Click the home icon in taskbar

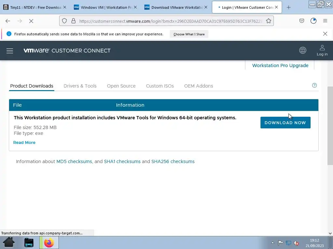click(9, 243)
